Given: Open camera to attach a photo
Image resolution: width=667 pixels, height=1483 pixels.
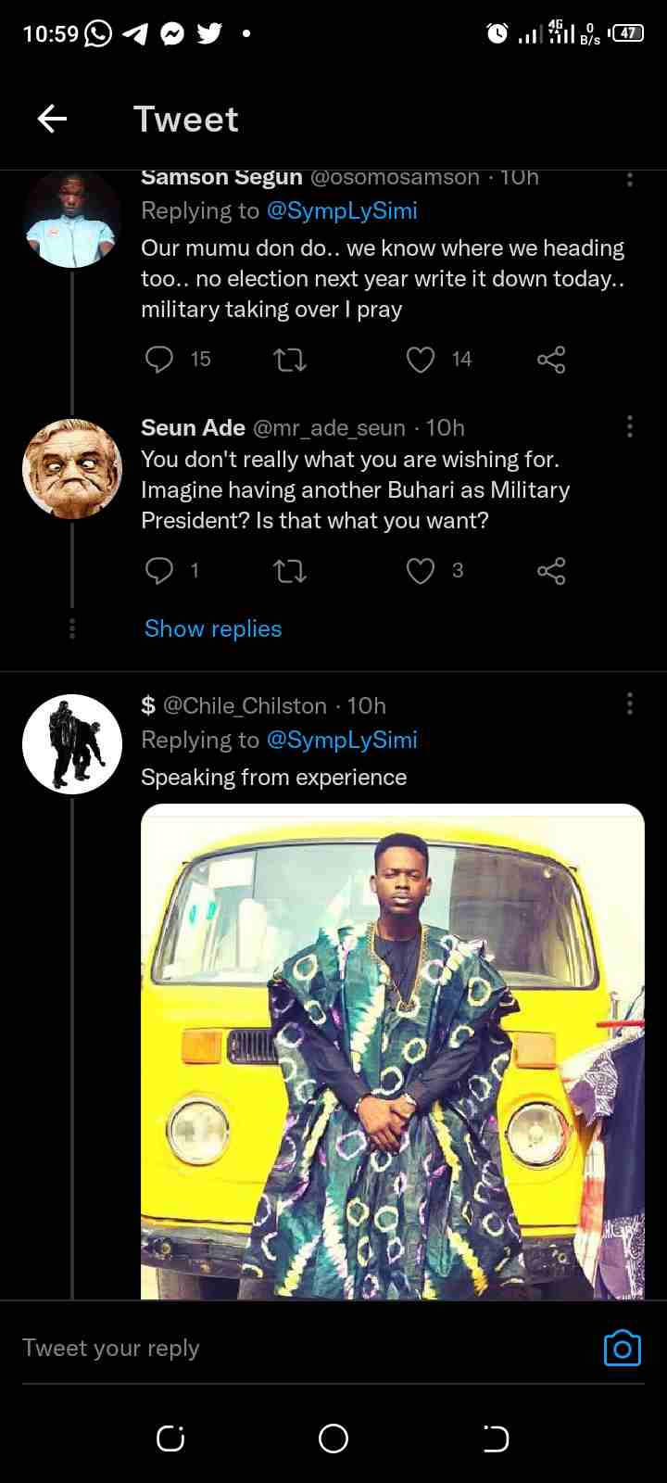Looking at the screenshot, I should tap(622, 1349).
